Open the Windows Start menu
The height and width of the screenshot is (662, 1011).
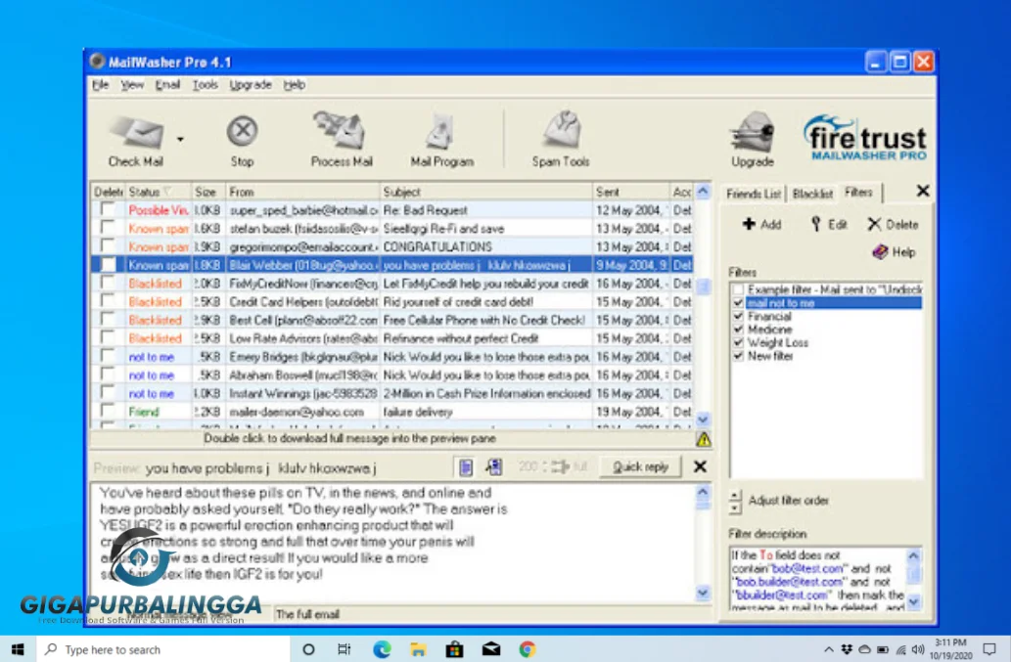tap(18, 649)
